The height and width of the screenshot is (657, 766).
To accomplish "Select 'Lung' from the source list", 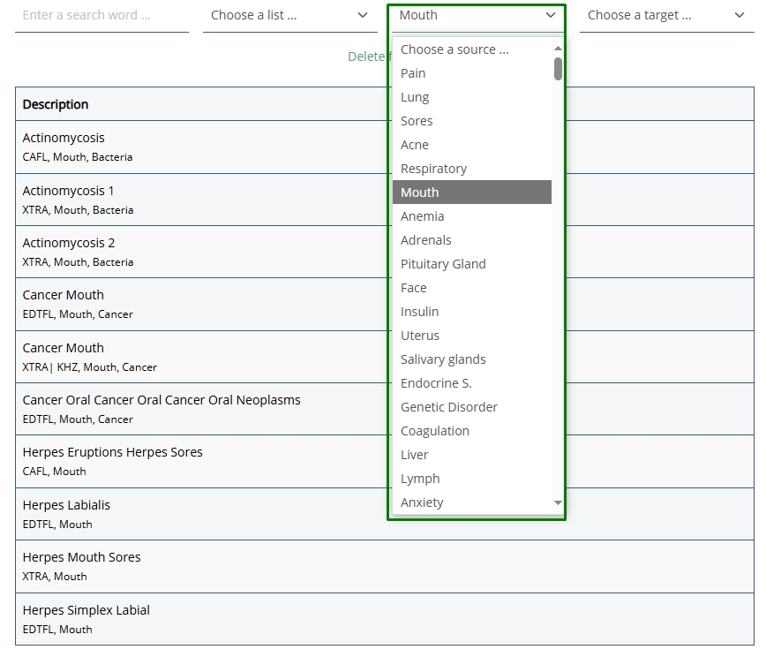I will click(415, 97).
